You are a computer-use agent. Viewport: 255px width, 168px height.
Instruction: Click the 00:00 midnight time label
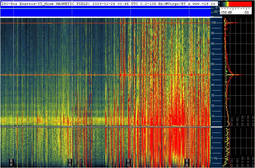[x=187, y=161]
